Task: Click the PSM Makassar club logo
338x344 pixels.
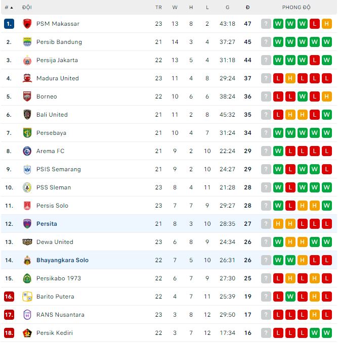Action: pyautogui.click(x=27, y=24)
